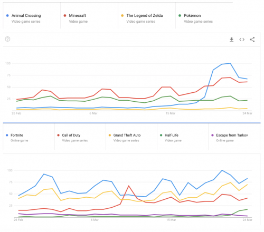Click the green dot beside Pokémon
264x232 pixels.
(180, 15)
